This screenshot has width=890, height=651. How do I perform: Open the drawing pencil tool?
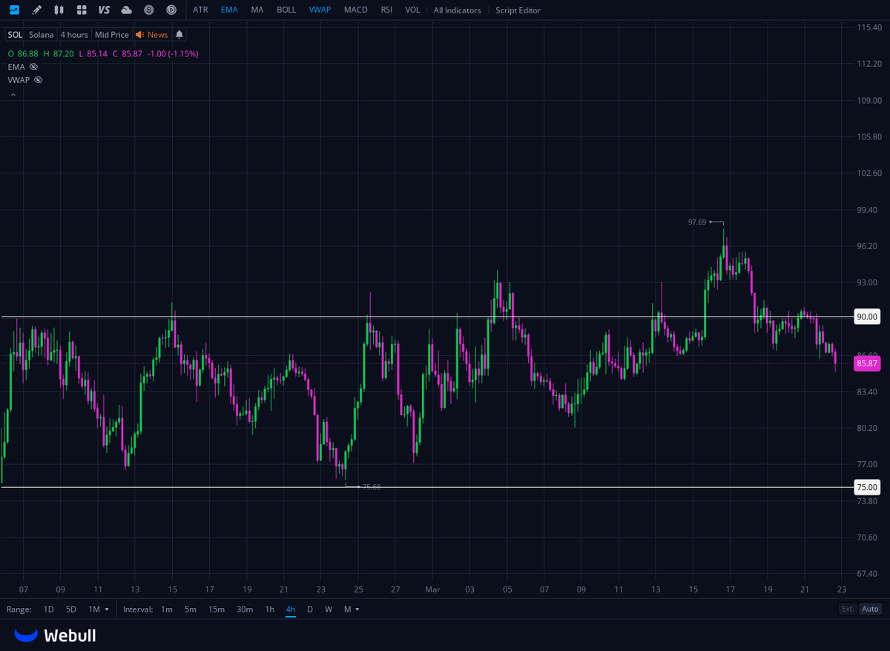pos(37,10)
